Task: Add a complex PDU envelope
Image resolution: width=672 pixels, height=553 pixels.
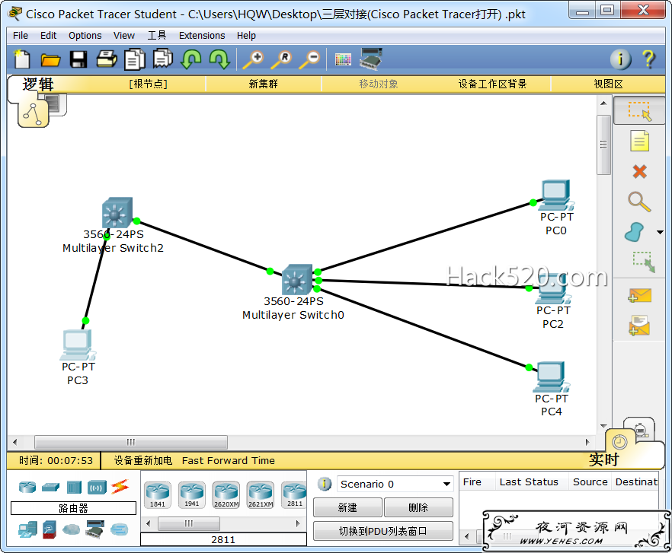Action: click(x=639, y=326)
